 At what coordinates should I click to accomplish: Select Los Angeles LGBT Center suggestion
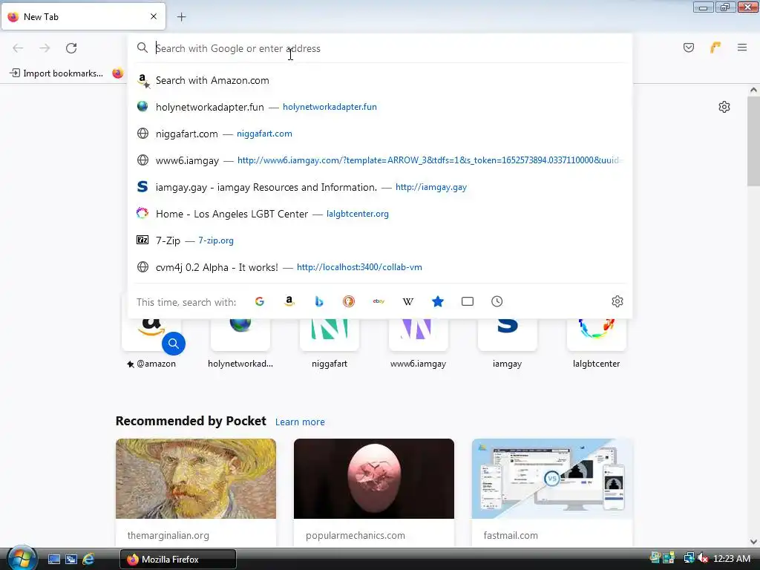380,214
